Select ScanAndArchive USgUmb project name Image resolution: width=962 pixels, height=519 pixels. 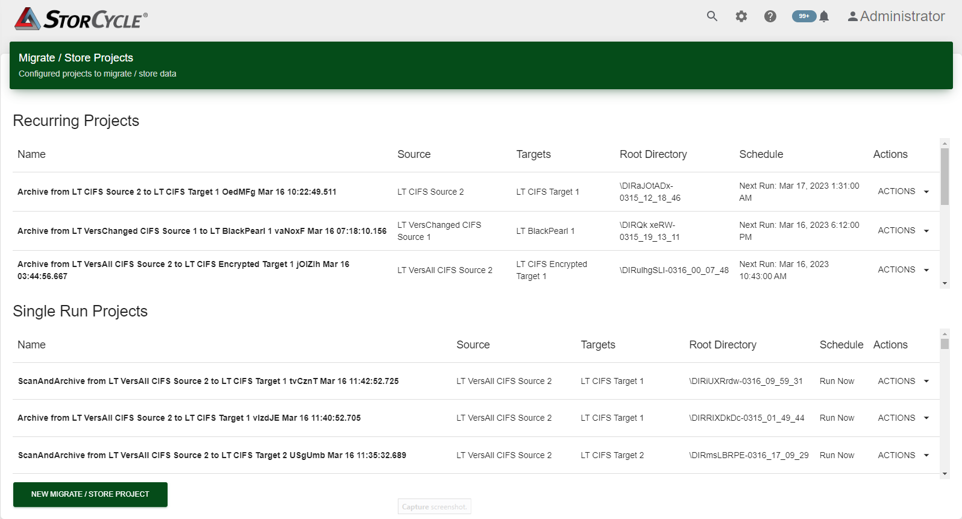click(x=212, y=455)
